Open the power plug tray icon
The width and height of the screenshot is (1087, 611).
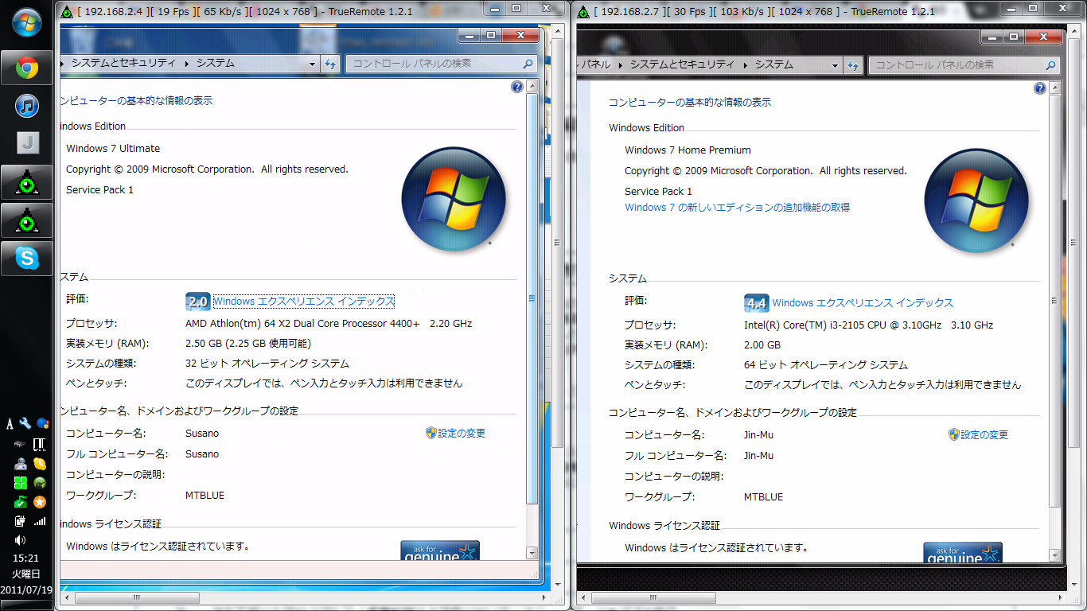[21, 521]
